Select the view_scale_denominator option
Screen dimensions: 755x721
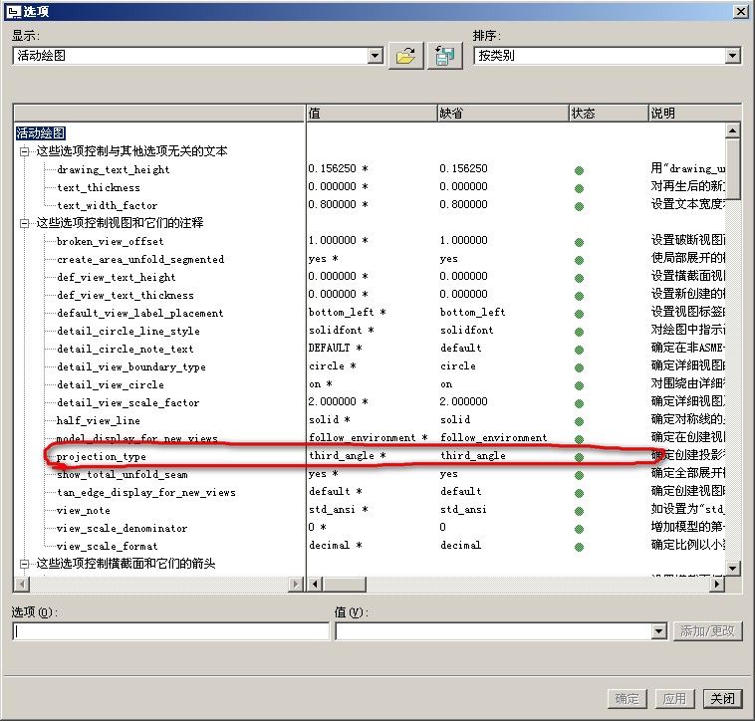pyautogui.click(x=122, y=529)
